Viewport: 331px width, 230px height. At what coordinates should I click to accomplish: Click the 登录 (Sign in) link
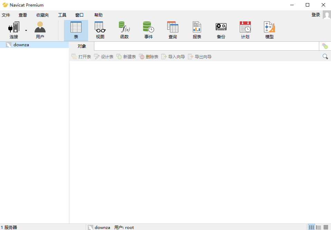(316, 15)
